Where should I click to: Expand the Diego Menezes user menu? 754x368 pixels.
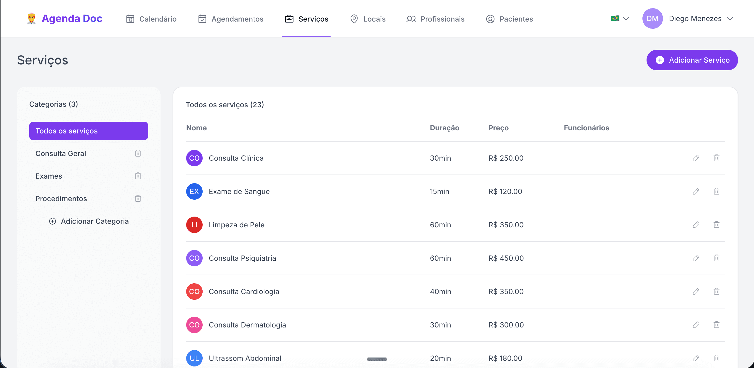point(700,18)
